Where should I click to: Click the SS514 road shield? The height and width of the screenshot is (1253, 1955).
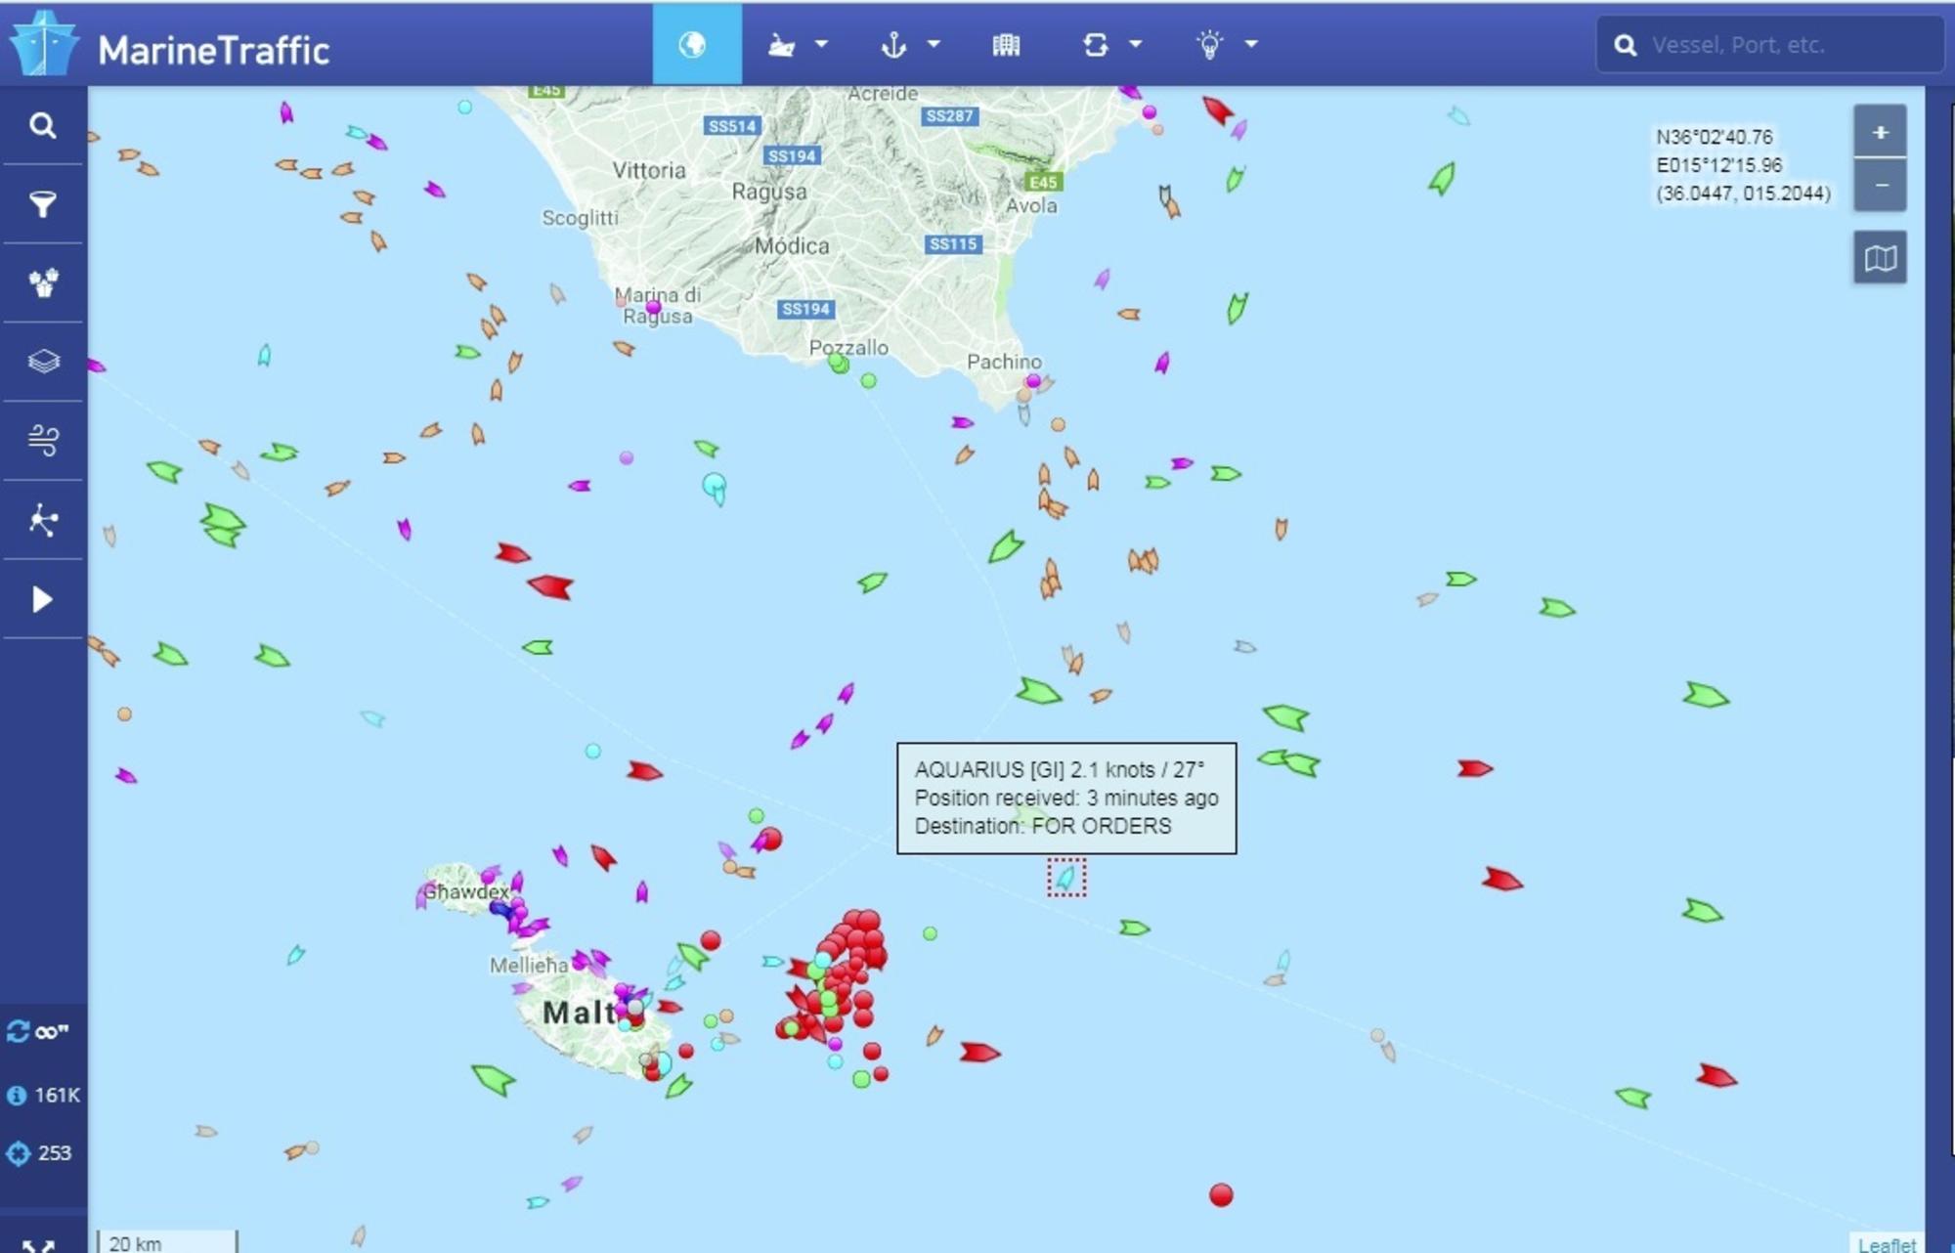[x=732, y=126]
